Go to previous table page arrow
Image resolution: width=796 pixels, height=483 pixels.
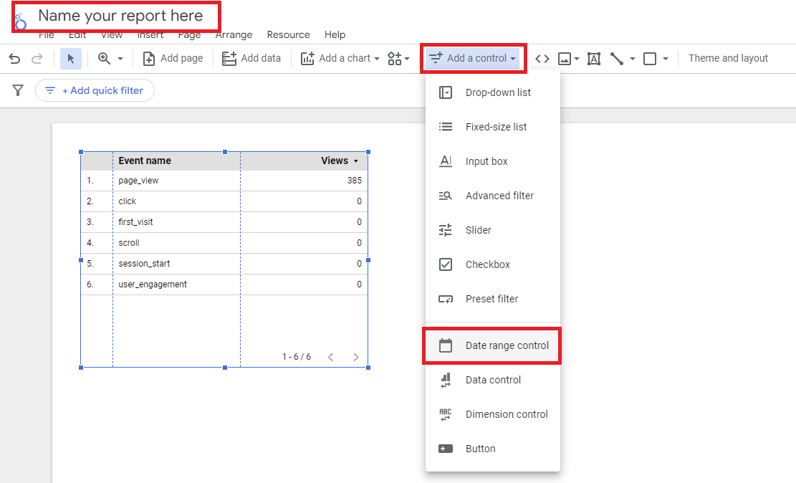[x=330, y=357]
